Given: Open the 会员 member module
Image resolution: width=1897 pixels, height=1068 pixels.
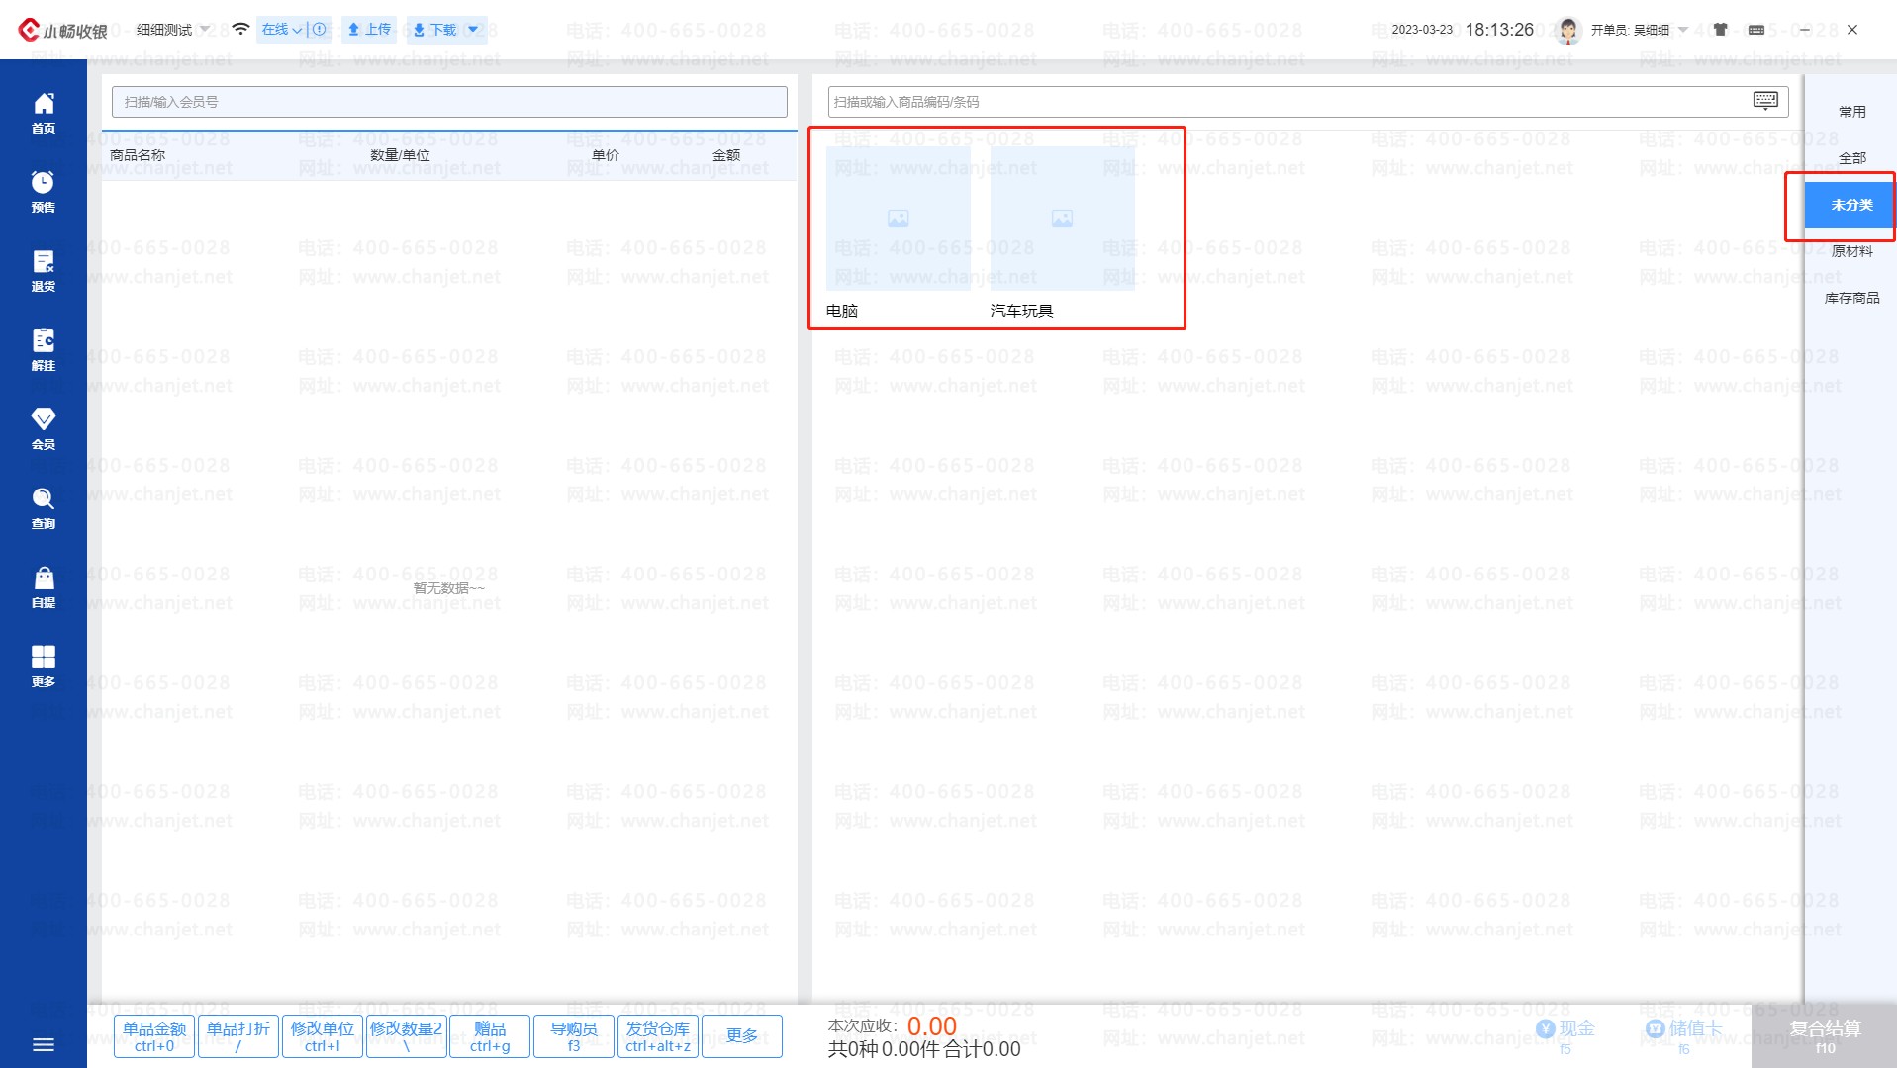Looking at the screenshot, I should point(44,429).
